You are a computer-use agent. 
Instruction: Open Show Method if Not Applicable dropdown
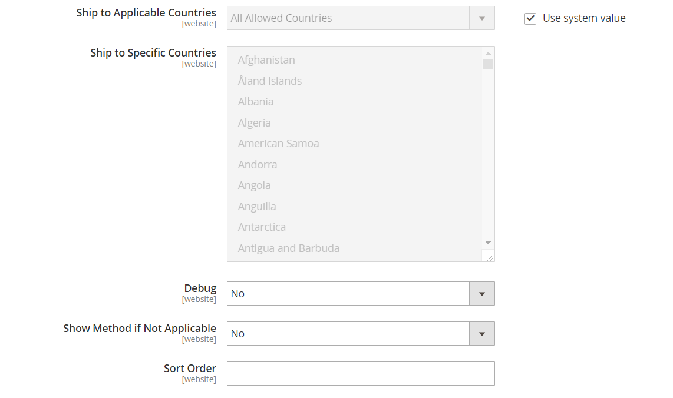(361, 334)
